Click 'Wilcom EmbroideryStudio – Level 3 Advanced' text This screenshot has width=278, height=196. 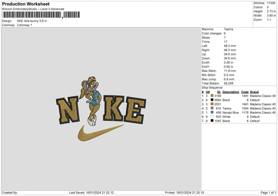click(33, 9)
